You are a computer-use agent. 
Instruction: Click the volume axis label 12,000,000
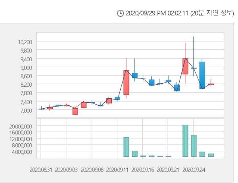21,139
